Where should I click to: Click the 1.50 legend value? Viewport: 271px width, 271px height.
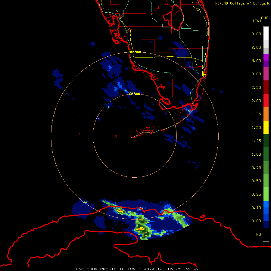(x=256, y=128)
